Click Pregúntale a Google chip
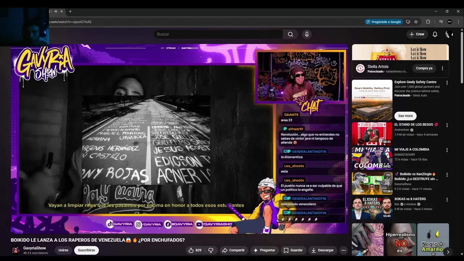The height and width of the screenshot is (261, 464). 384,22
